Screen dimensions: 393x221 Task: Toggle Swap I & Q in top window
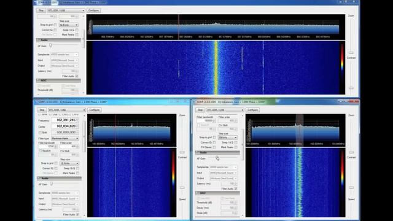[77, 30]
